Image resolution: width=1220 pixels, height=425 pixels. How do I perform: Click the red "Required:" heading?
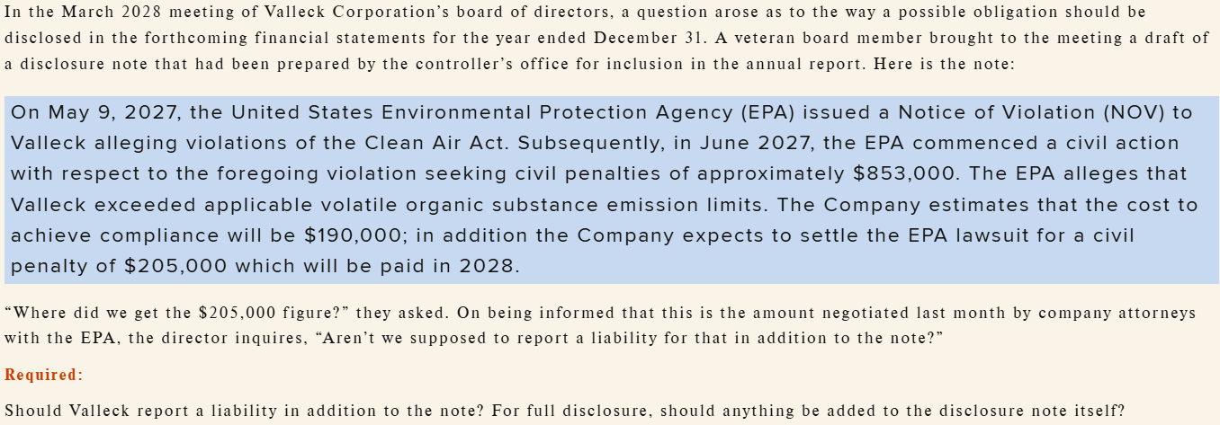43,375
